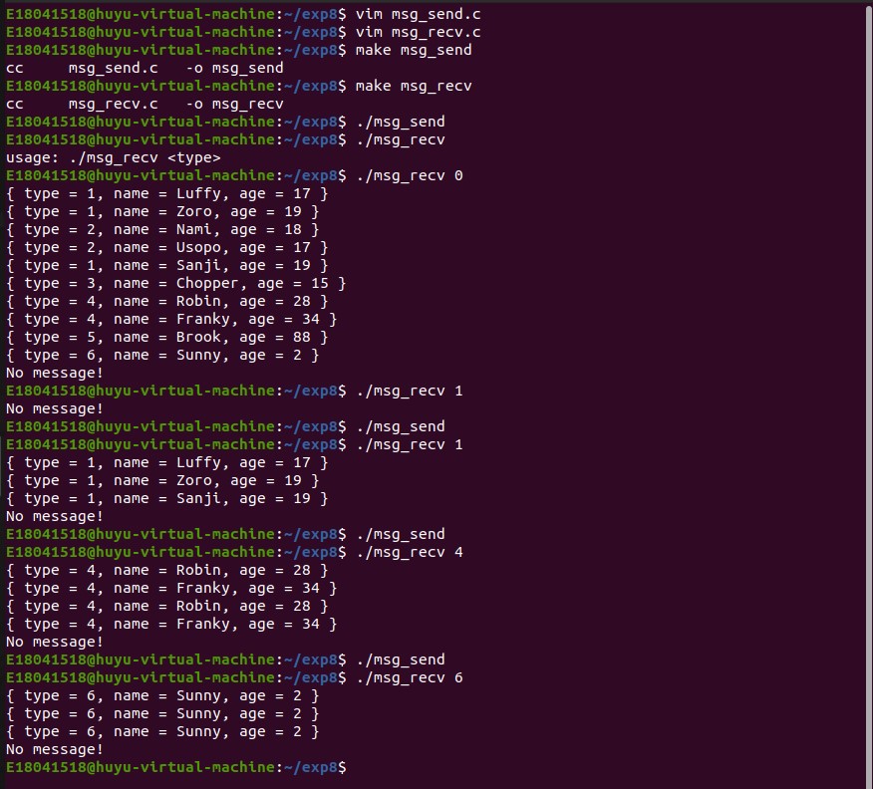Click the final empty shell prompt
The image size is (873, 789).
coord(176,767)
